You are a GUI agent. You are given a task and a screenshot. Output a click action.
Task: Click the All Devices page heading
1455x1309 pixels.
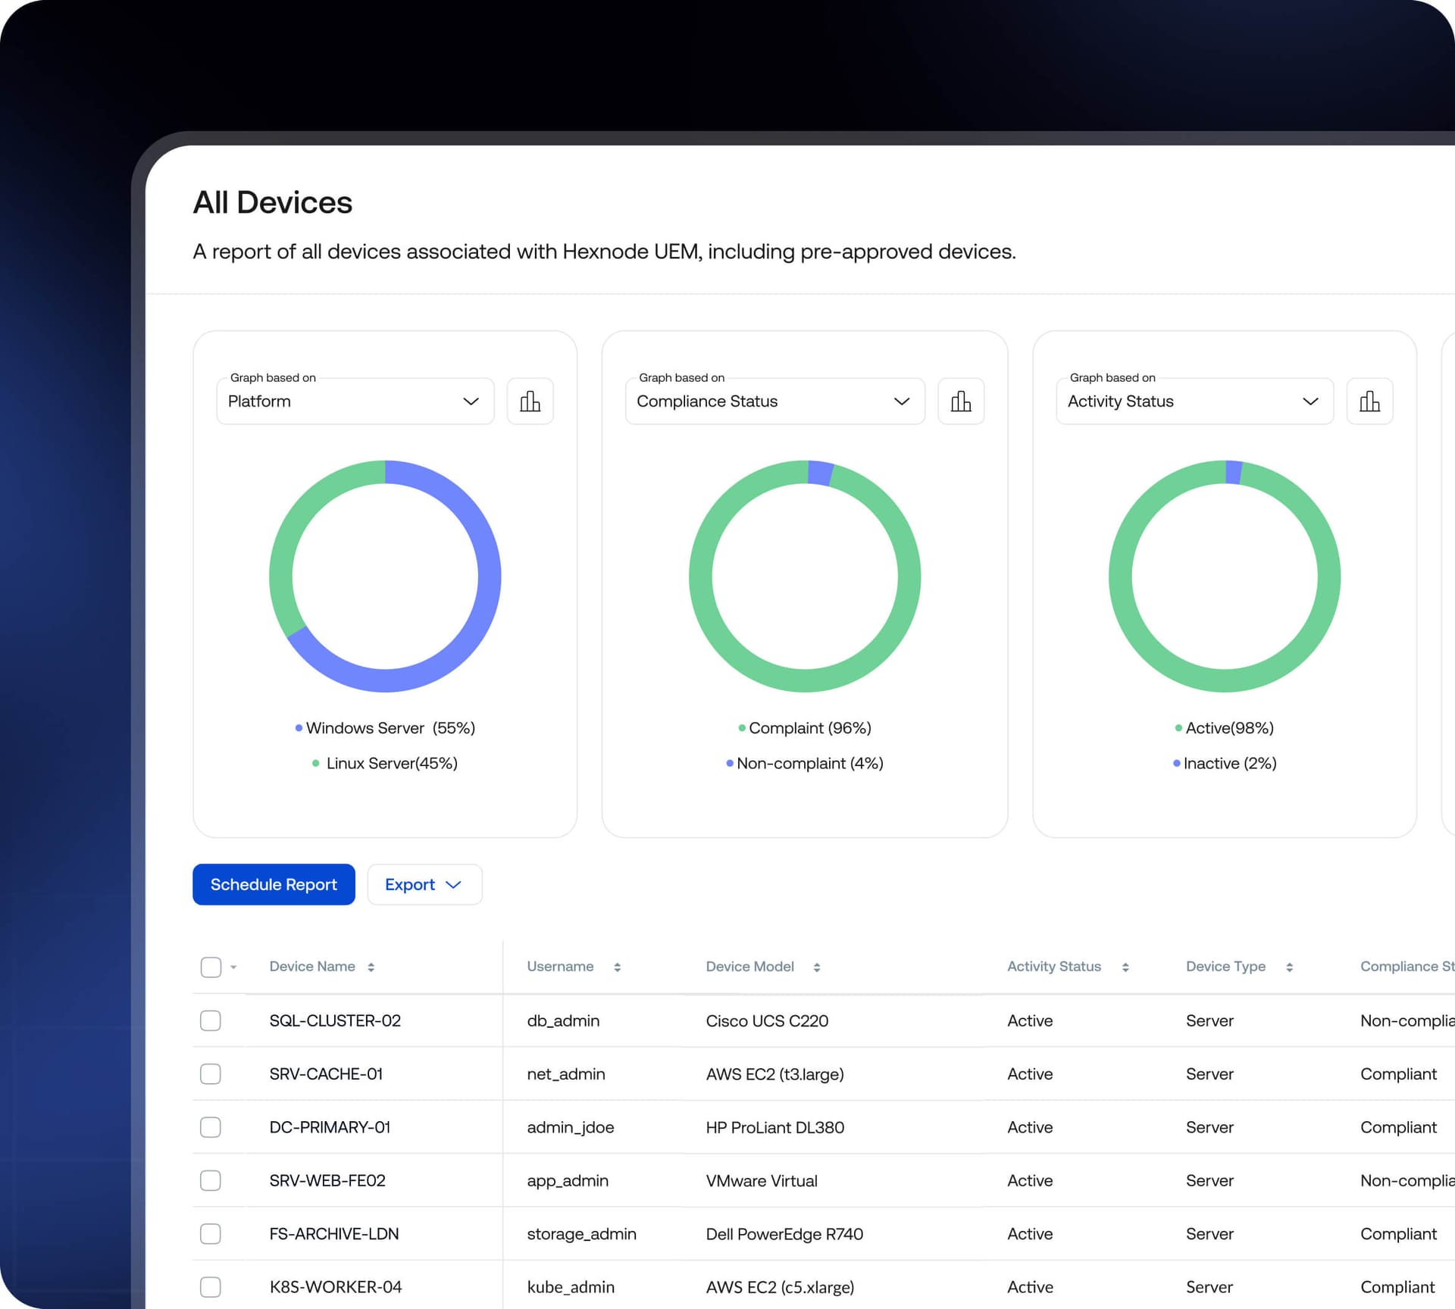click(x=272, y=202)
